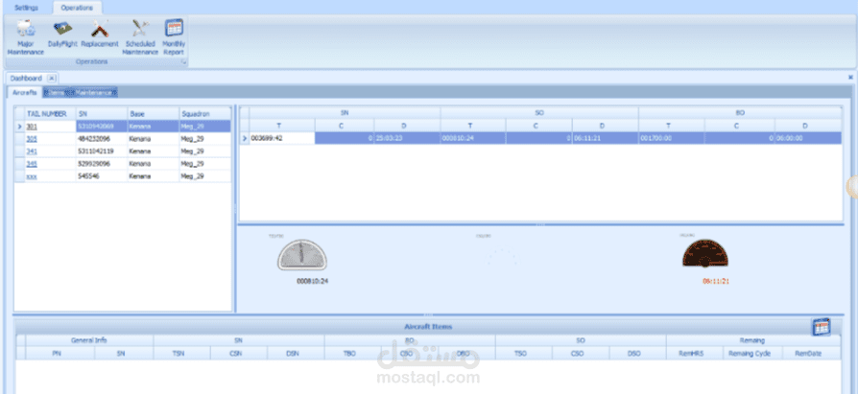Click the 06:11:21 grid cell
The width and height of the screenshot is (858, 394).
[606, 138]
